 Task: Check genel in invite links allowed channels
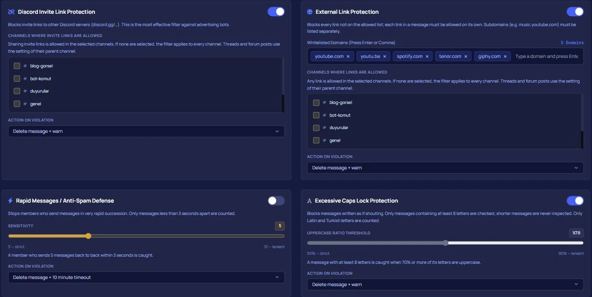(x=17, y=104)
